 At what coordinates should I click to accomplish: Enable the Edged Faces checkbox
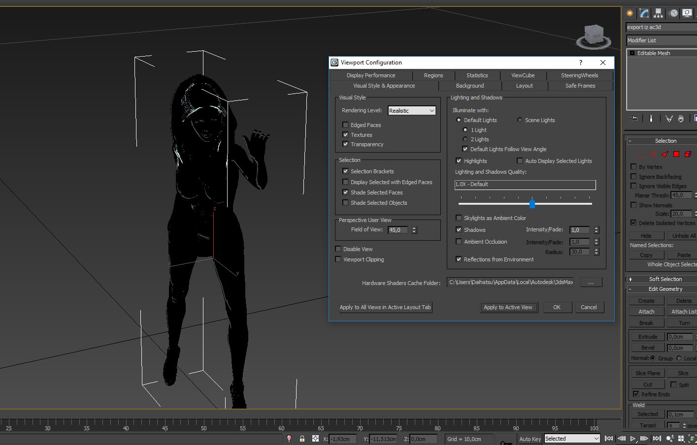[345, 125]
